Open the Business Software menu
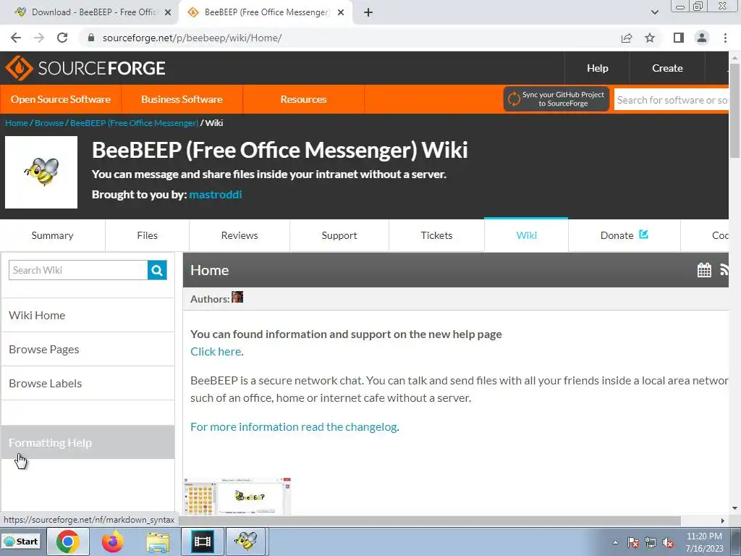 pyautogui.click(x=182, y=99)
